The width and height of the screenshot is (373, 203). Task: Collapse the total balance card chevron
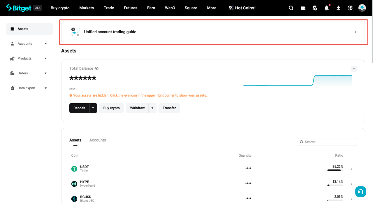click(354, 69)
